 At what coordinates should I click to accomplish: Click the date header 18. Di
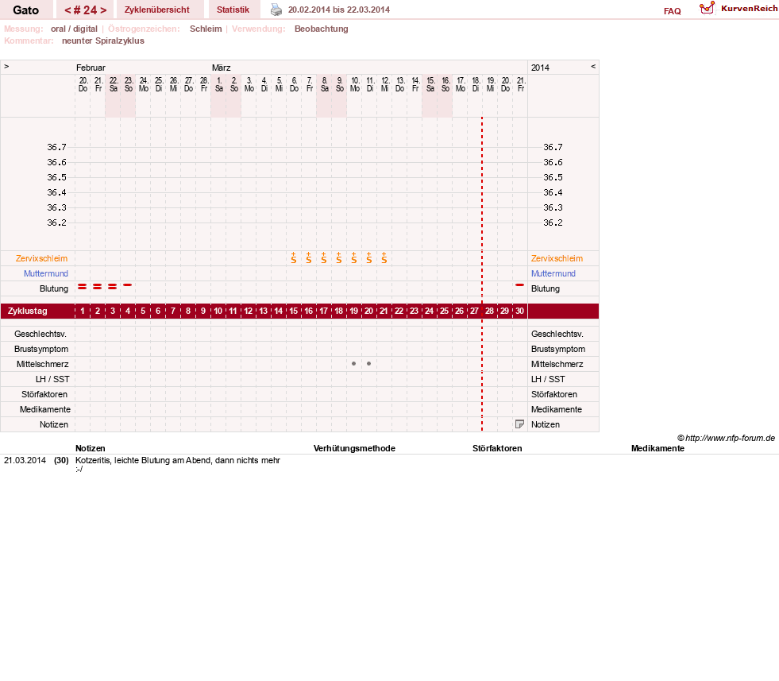click(x=476, y=84)
